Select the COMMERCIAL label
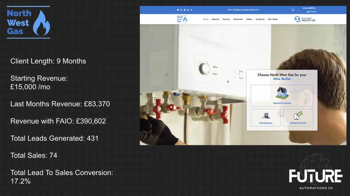Image resolution: width=350 pixels, height=196 pixels. click(266, 123)
